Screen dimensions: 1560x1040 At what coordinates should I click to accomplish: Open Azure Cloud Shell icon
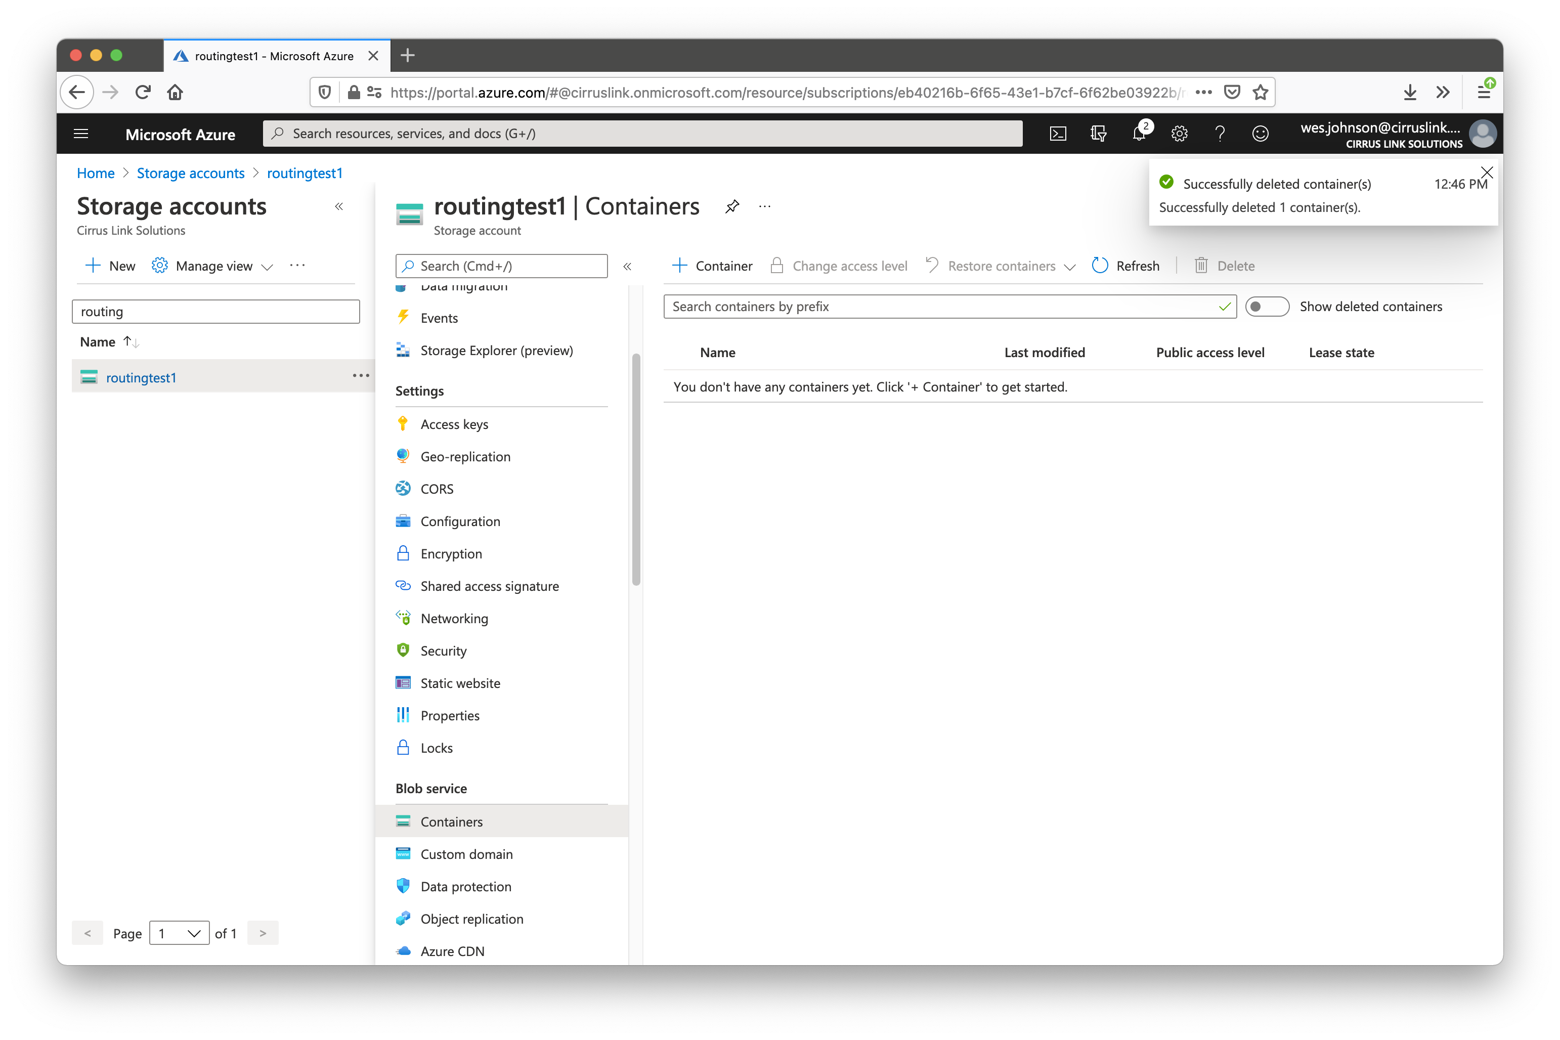click(1058, 134)
